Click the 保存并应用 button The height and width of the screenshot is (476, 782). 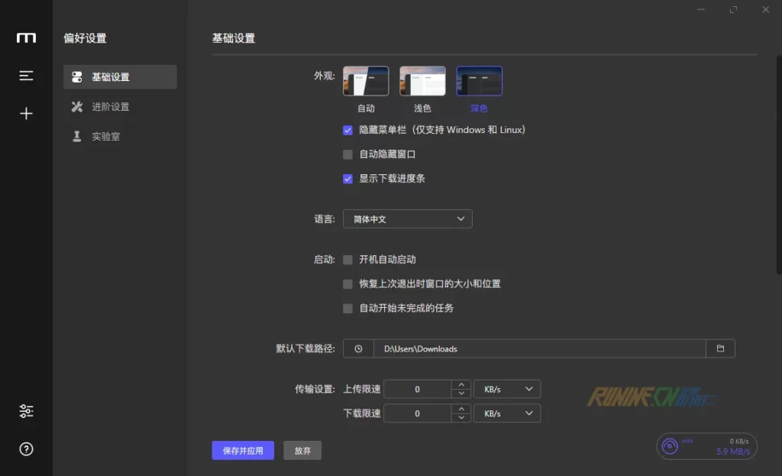243,451
